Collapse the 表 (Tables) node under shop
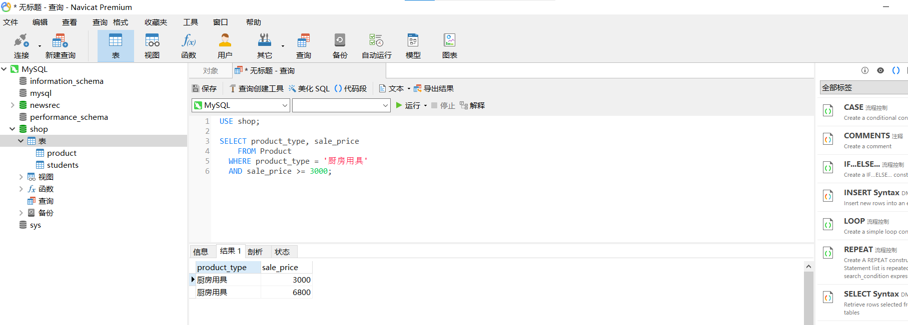The width and height of the screenshot is (908, 325). (x=21, y=141)
